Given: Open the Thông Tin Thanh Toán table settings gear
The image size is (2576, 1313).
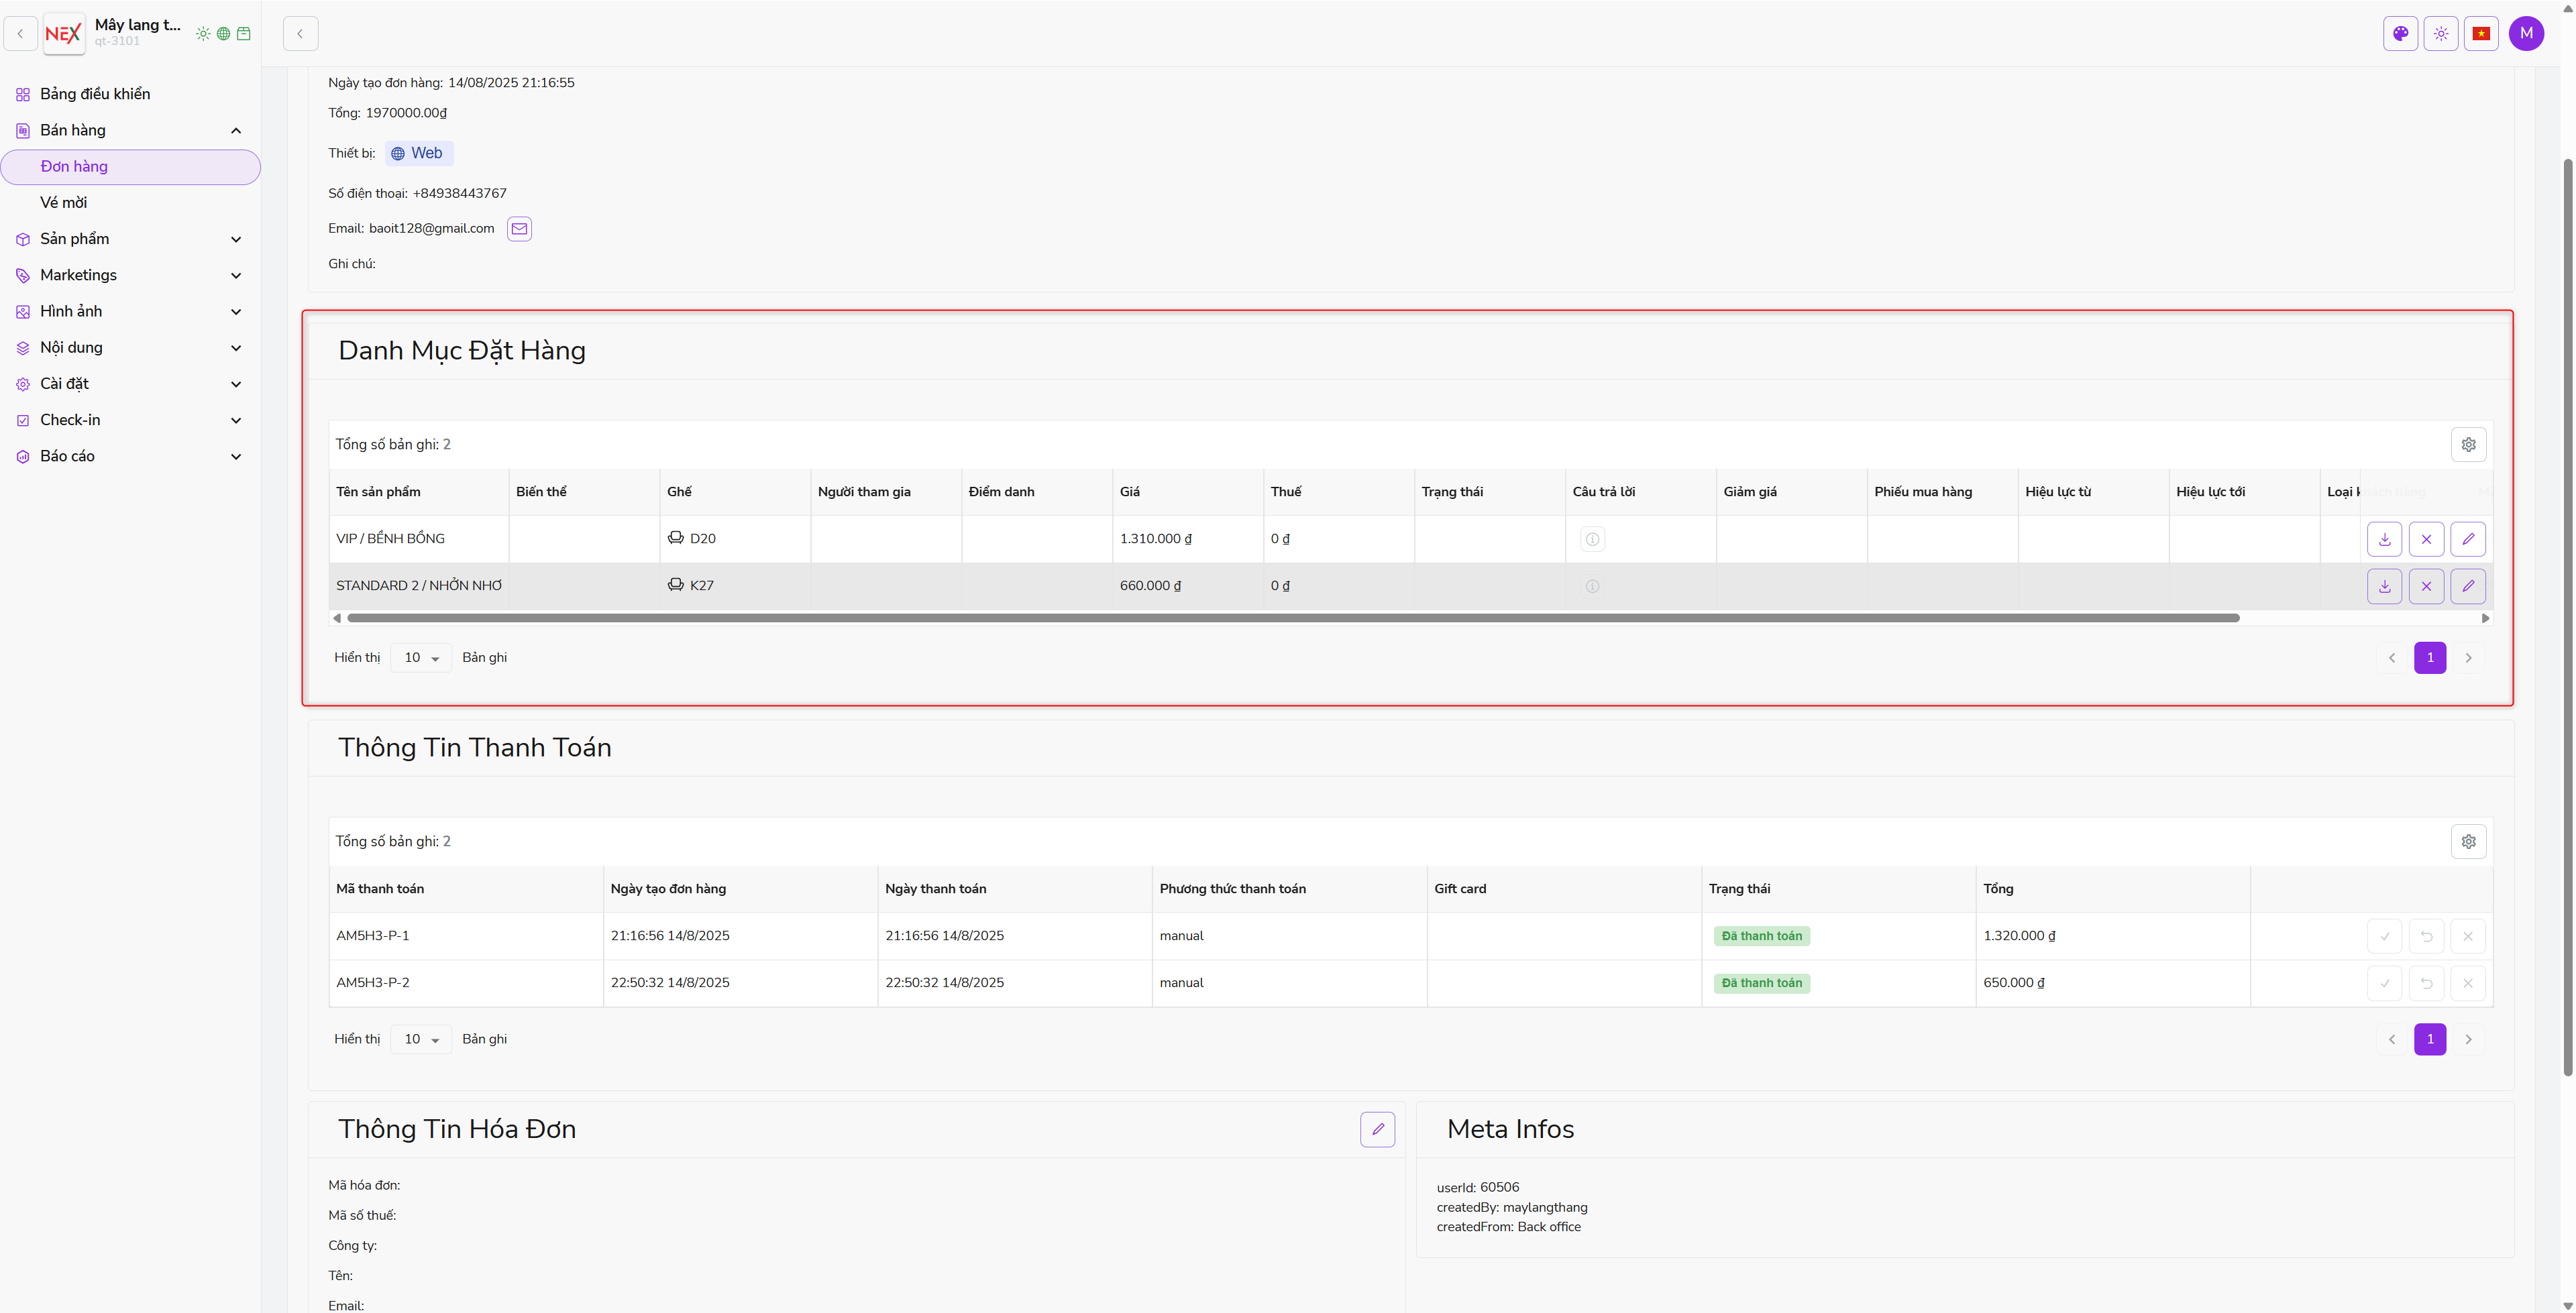Looking at the screenshot, I should (x=2468, y=842).
